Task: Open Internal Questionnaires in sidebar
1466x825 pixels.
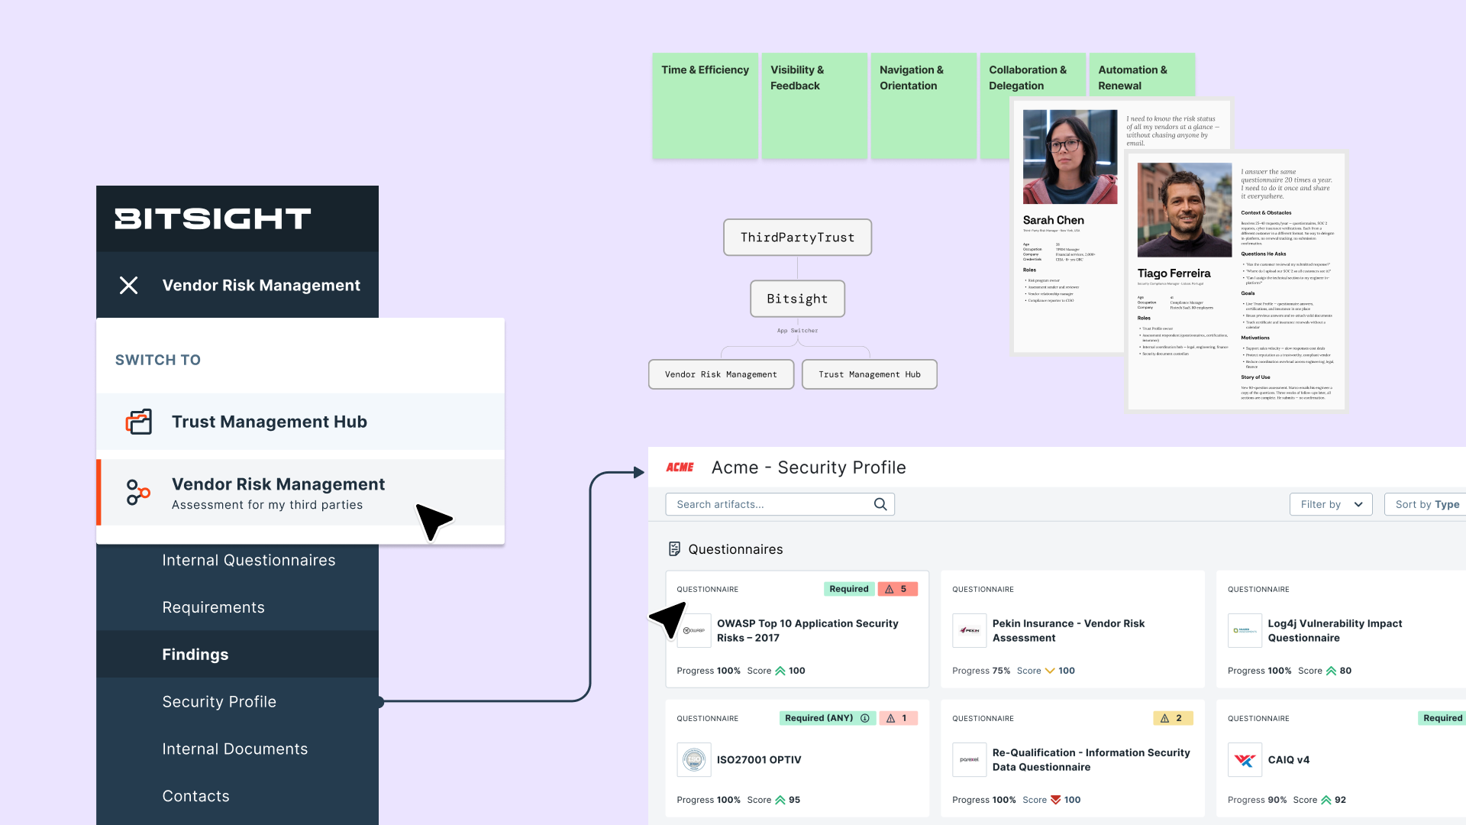Action: (x=249, y=560)
